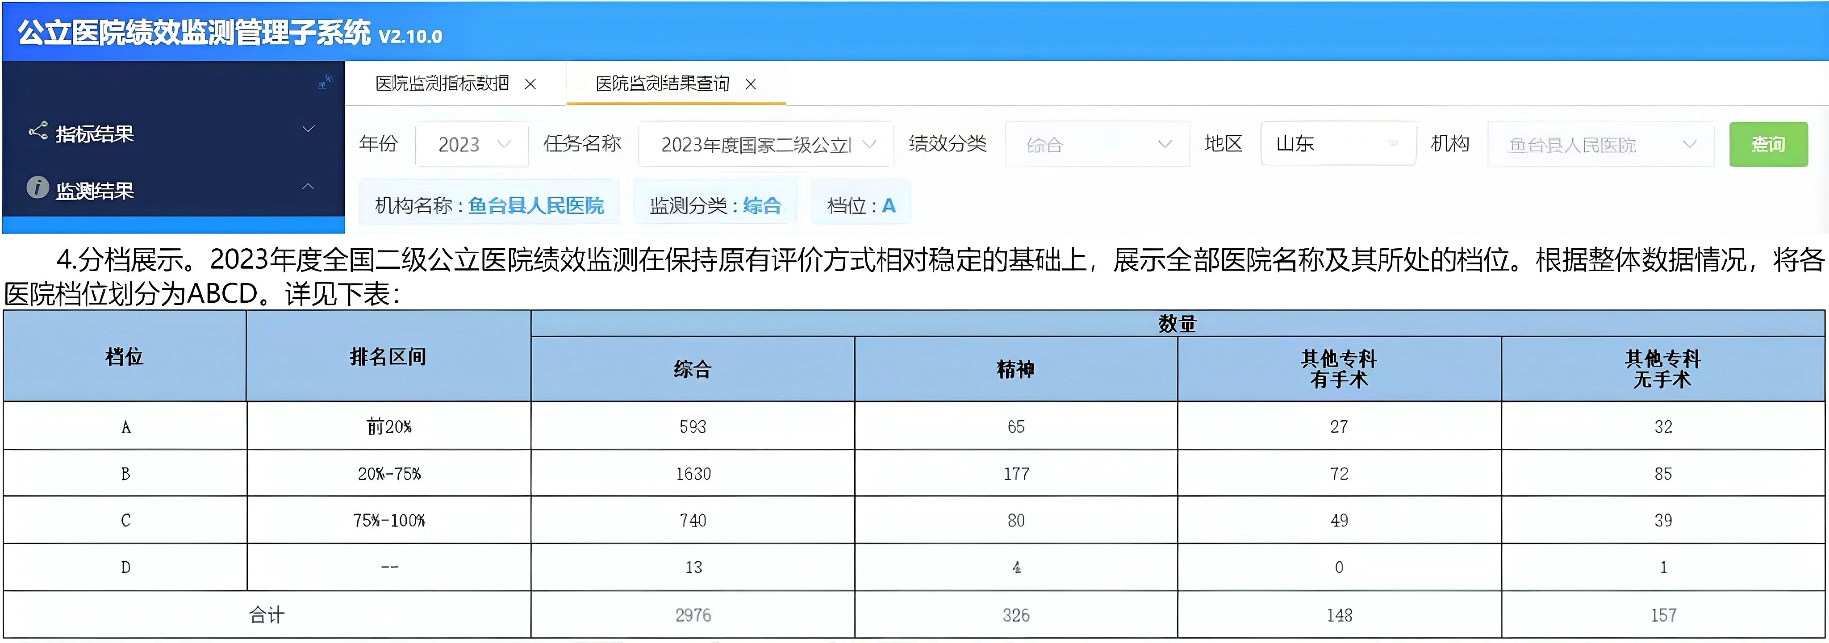This screenshot has height=643, width=1829.
Task: Close the 医院监测指标数据 tab
Action: [530, 84]
